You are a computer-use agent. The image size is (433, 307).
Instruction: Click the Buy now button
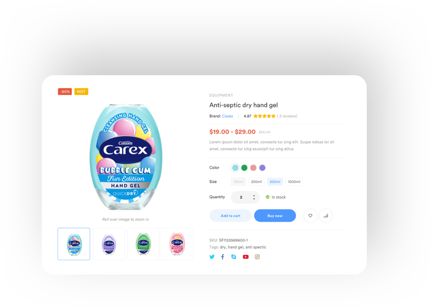[275, 216]
